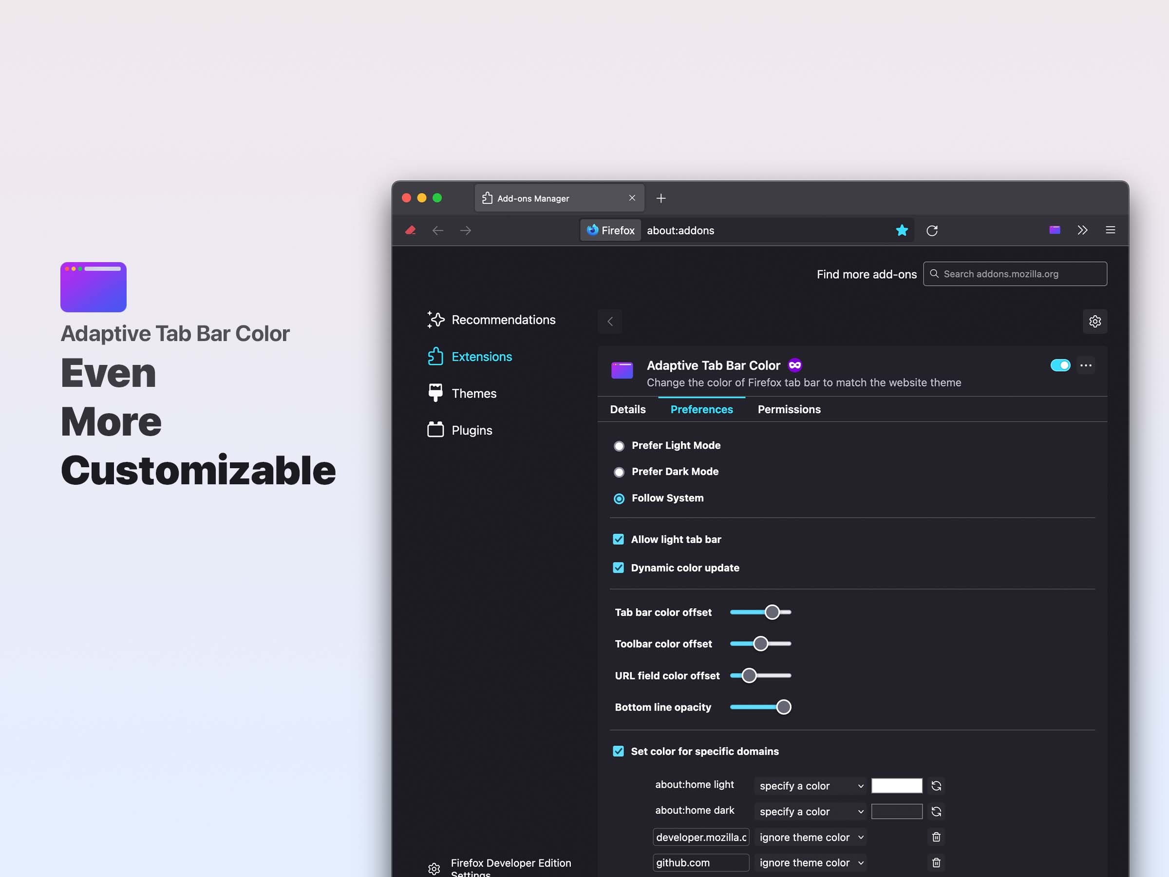Image resolution: width=1169 pixels, height=877 pixels.
Task: Close the Add-ons Manager tab
Action: [632, 198]
